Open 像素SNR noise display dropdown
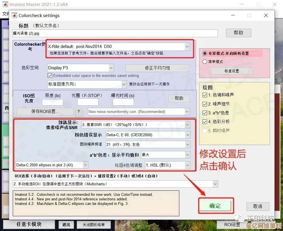This screenshot has height=231, width=283. tap(136, 125)
